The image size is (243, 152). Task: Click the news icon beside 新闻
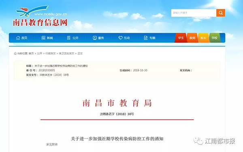pyautogui.click(x=43, y=38)
